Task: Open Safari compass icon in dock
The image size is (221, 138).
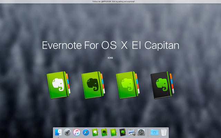Action: (x=86, y=132)
